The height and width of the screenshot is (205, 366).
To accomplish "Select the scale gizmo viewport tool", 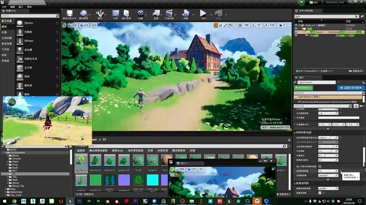I will tap(225, 25).
